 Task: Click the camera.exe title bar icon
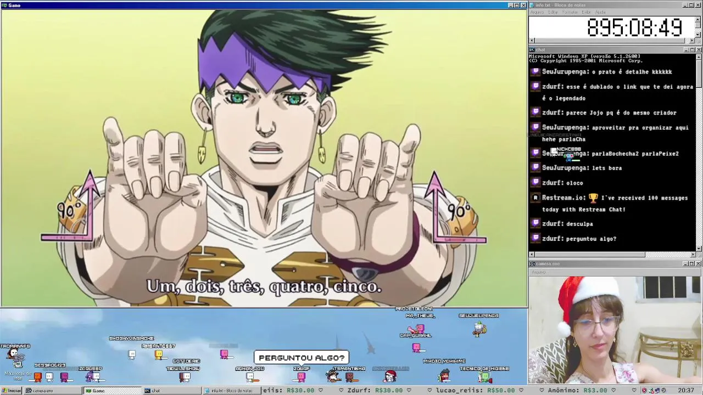click(532, 264)
